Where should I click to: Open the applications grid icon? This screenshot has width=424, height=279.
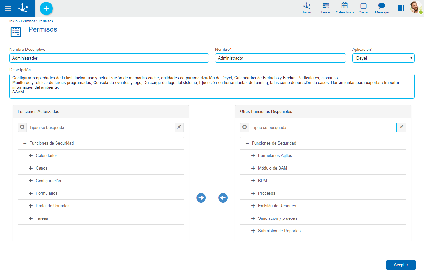click(x=401, y=8)
